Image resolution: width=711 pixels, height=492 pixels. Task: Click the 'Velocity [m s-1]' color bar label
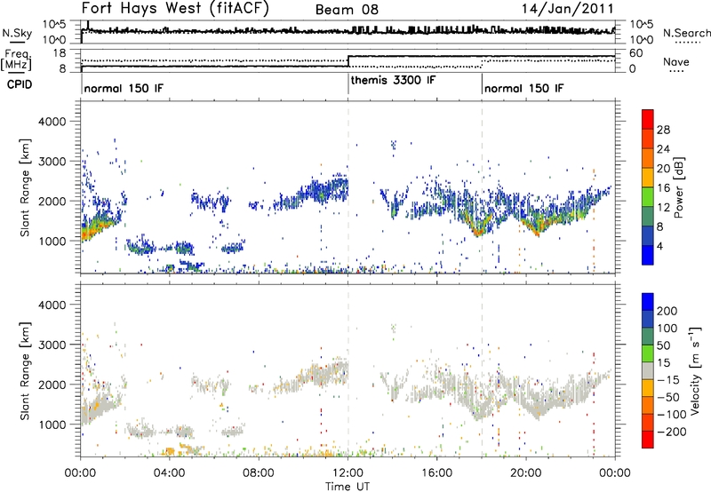tap(694, 370)
